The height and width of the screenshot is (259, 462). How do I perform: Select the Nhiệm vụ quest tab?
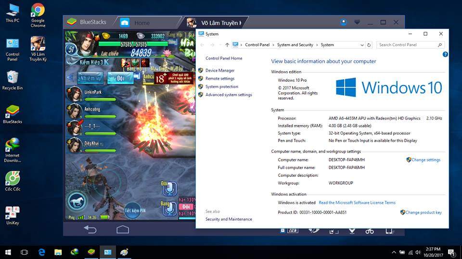91,78
